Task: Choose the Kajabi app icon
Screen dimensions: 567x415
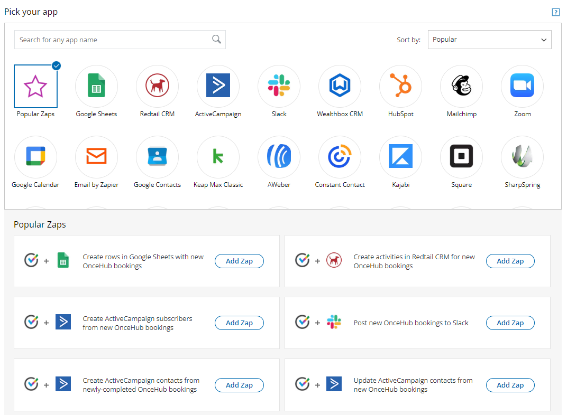Action: (400, 157)
